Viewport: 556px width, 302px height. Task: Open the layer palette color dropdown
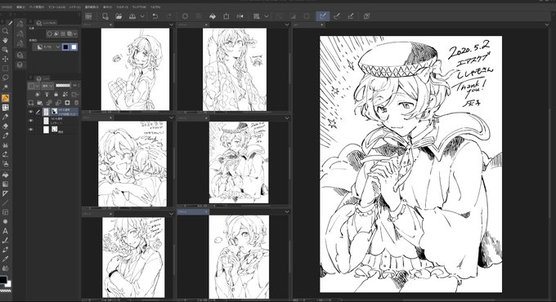[34, 86]
